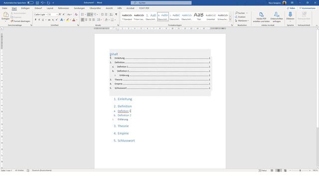Undo last action in title bar
Image resolution: width=319 pixels, height=179 pixels.
pyautogui.click(x=42, y=3)
